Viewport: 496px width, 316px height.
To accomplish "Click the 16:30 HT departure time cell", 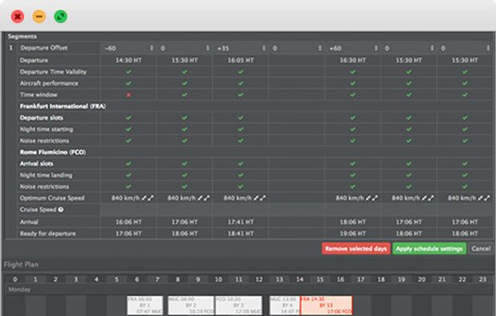I will coord(353,60).
